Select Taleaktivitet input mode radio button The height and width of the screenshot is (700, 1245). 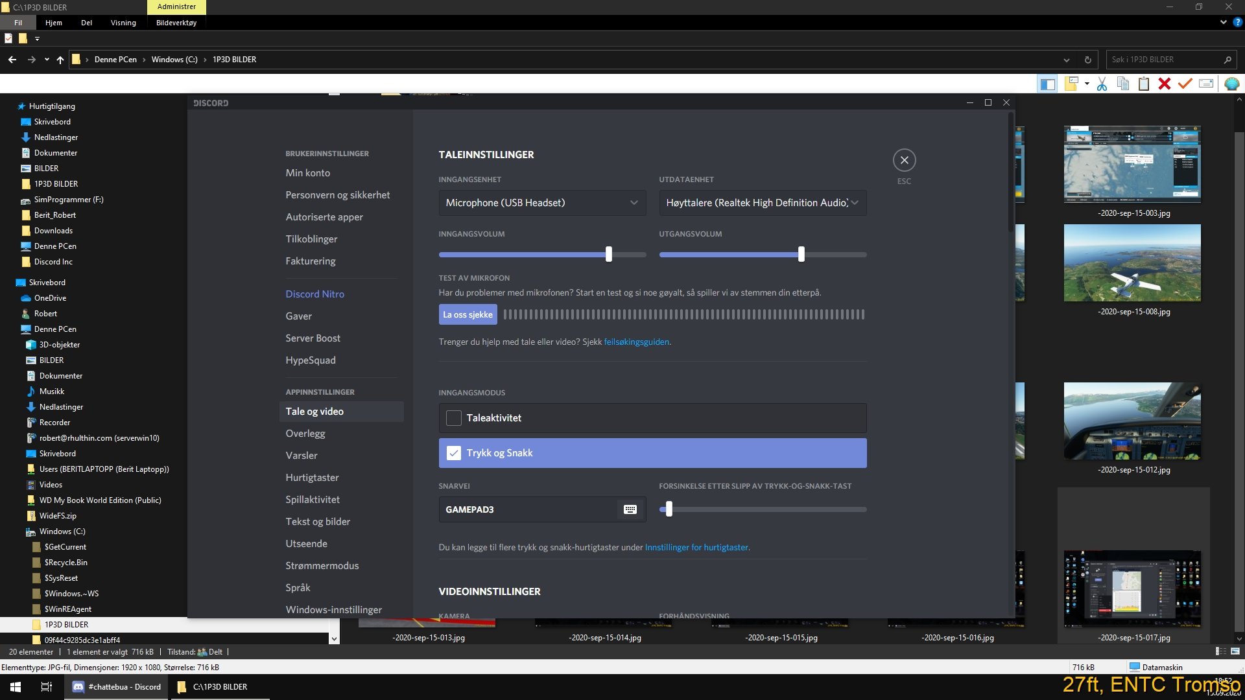click(x=454, y=418)
